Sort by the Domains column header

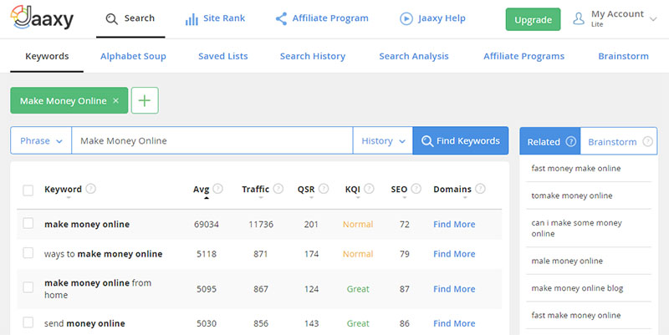tap(452, 190)
